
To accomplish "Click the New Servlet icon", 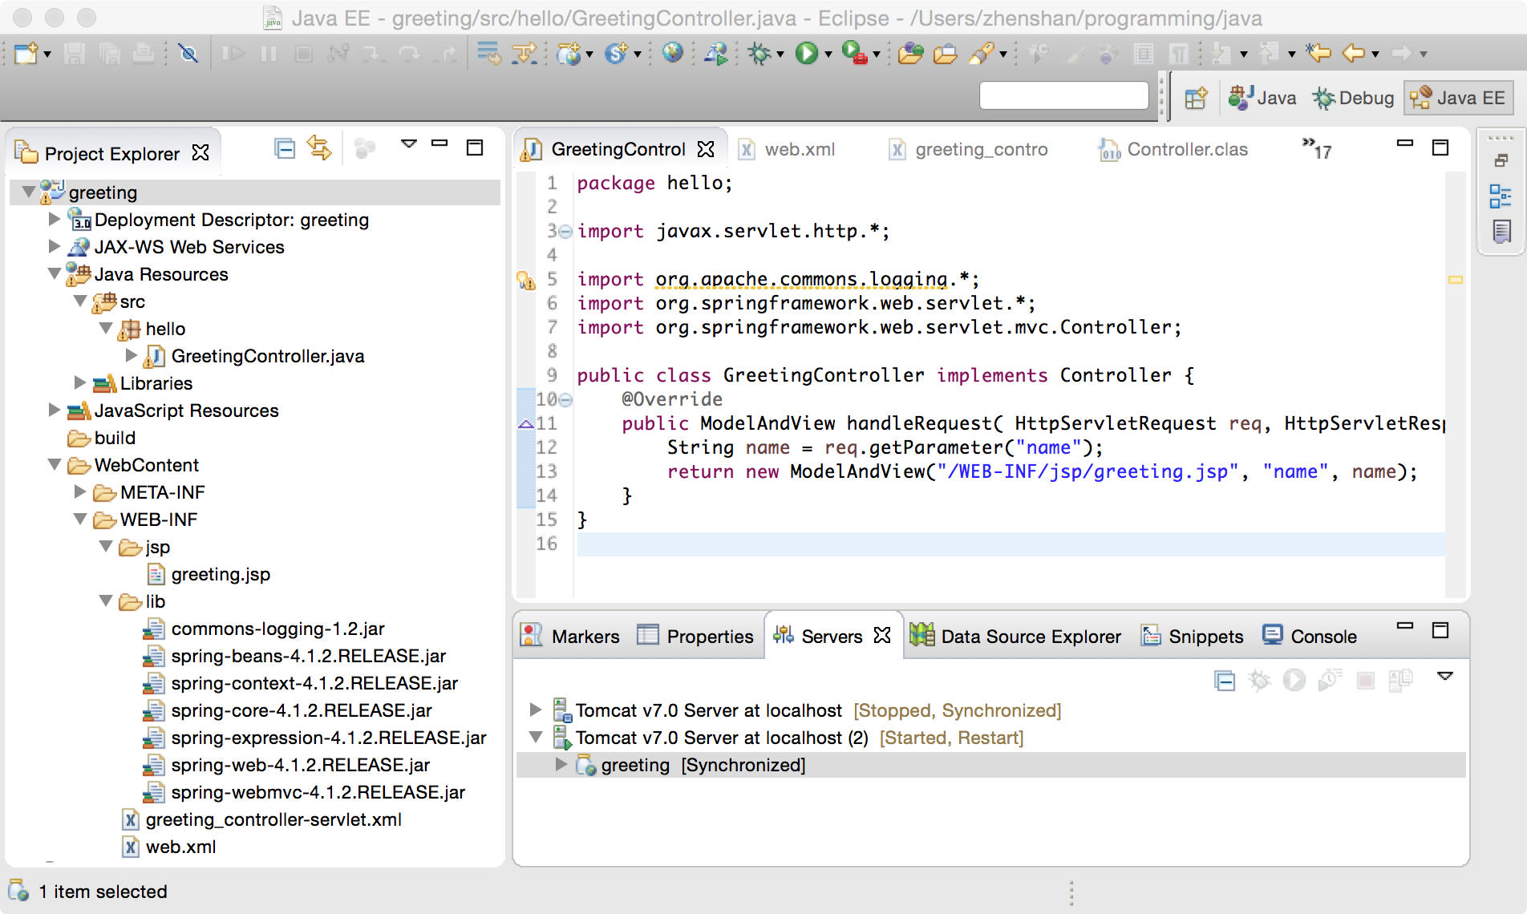I will [x=617, y=54].
